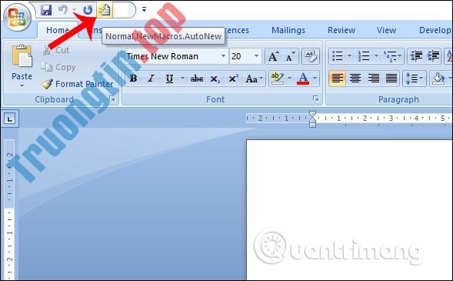The image size is (453, 281).
Task: Open the Office Button menu
Action: pos(17,17)
